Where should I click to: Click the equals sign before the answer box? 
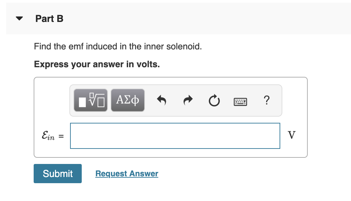click(61, 136)
